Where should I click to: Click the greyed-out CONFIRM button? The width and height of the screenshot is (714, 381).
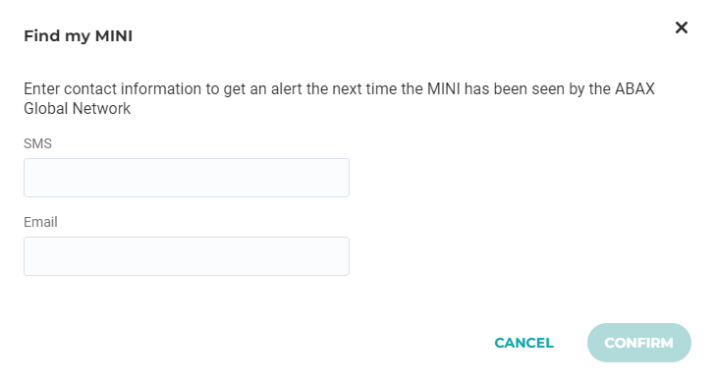pos(638,343)
